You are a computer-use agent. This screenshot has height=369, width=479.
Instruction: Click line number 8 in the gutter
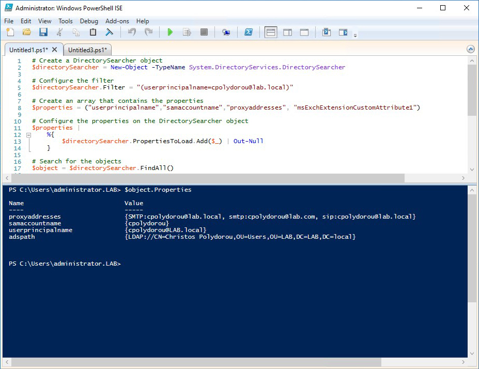pyautogui.click(x=19, y=108)
